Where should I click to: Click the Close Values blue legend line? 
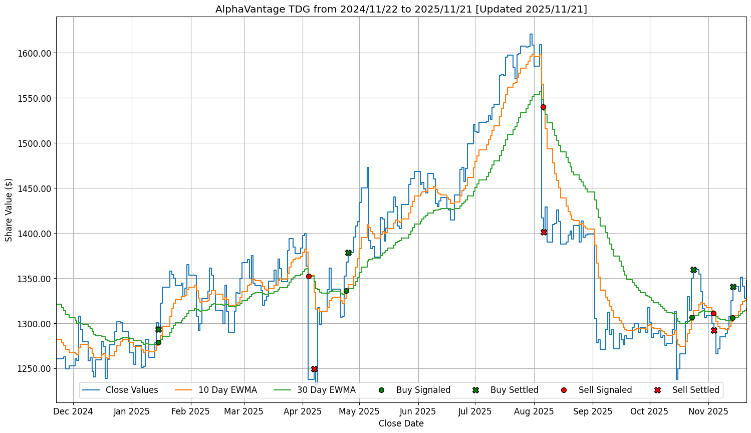click(92, 390)
